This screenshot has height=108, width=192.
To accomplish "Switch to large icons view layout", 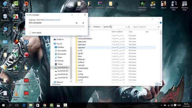I will (160, 84).
